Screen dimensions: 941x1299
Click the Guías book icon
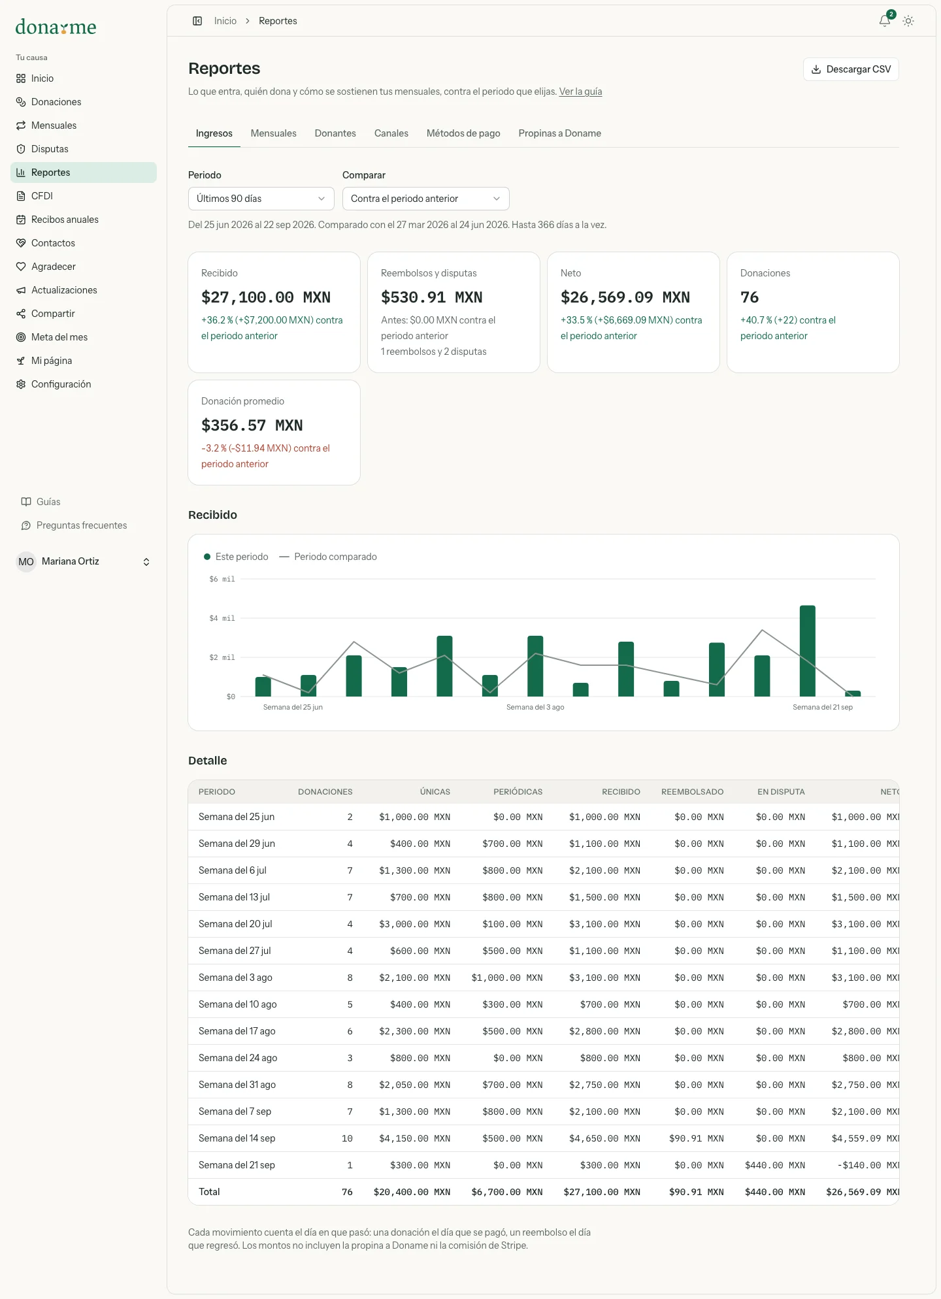26,502
